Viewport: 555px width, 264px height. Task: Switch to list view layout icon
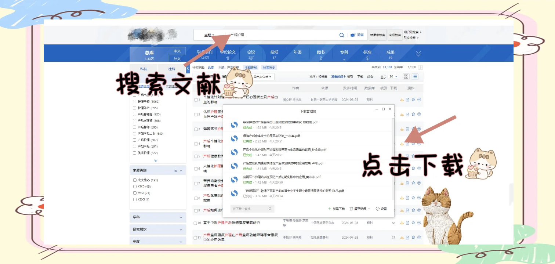[x=415, y=77]
